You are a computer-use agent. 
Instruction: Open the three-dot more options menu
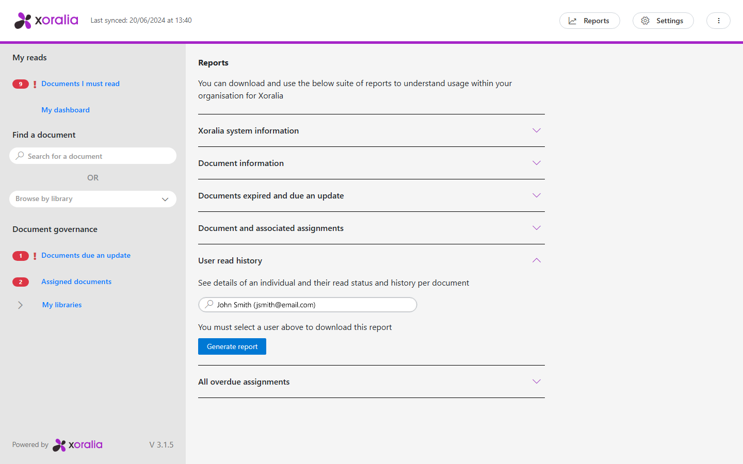click(x=718, y=21)
